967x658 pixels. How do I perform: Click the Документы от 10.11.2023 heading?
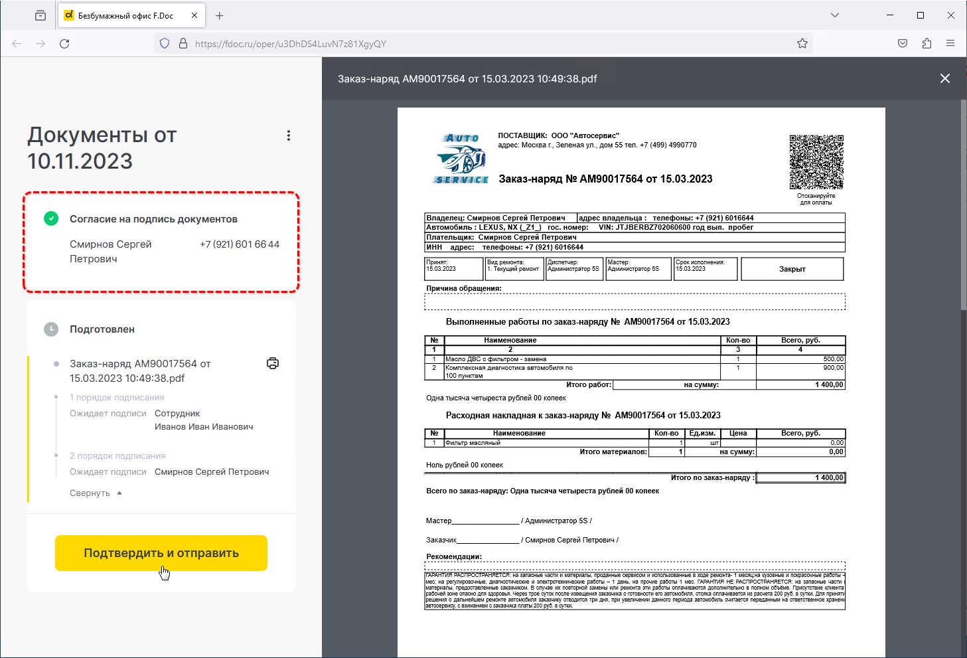102,148
